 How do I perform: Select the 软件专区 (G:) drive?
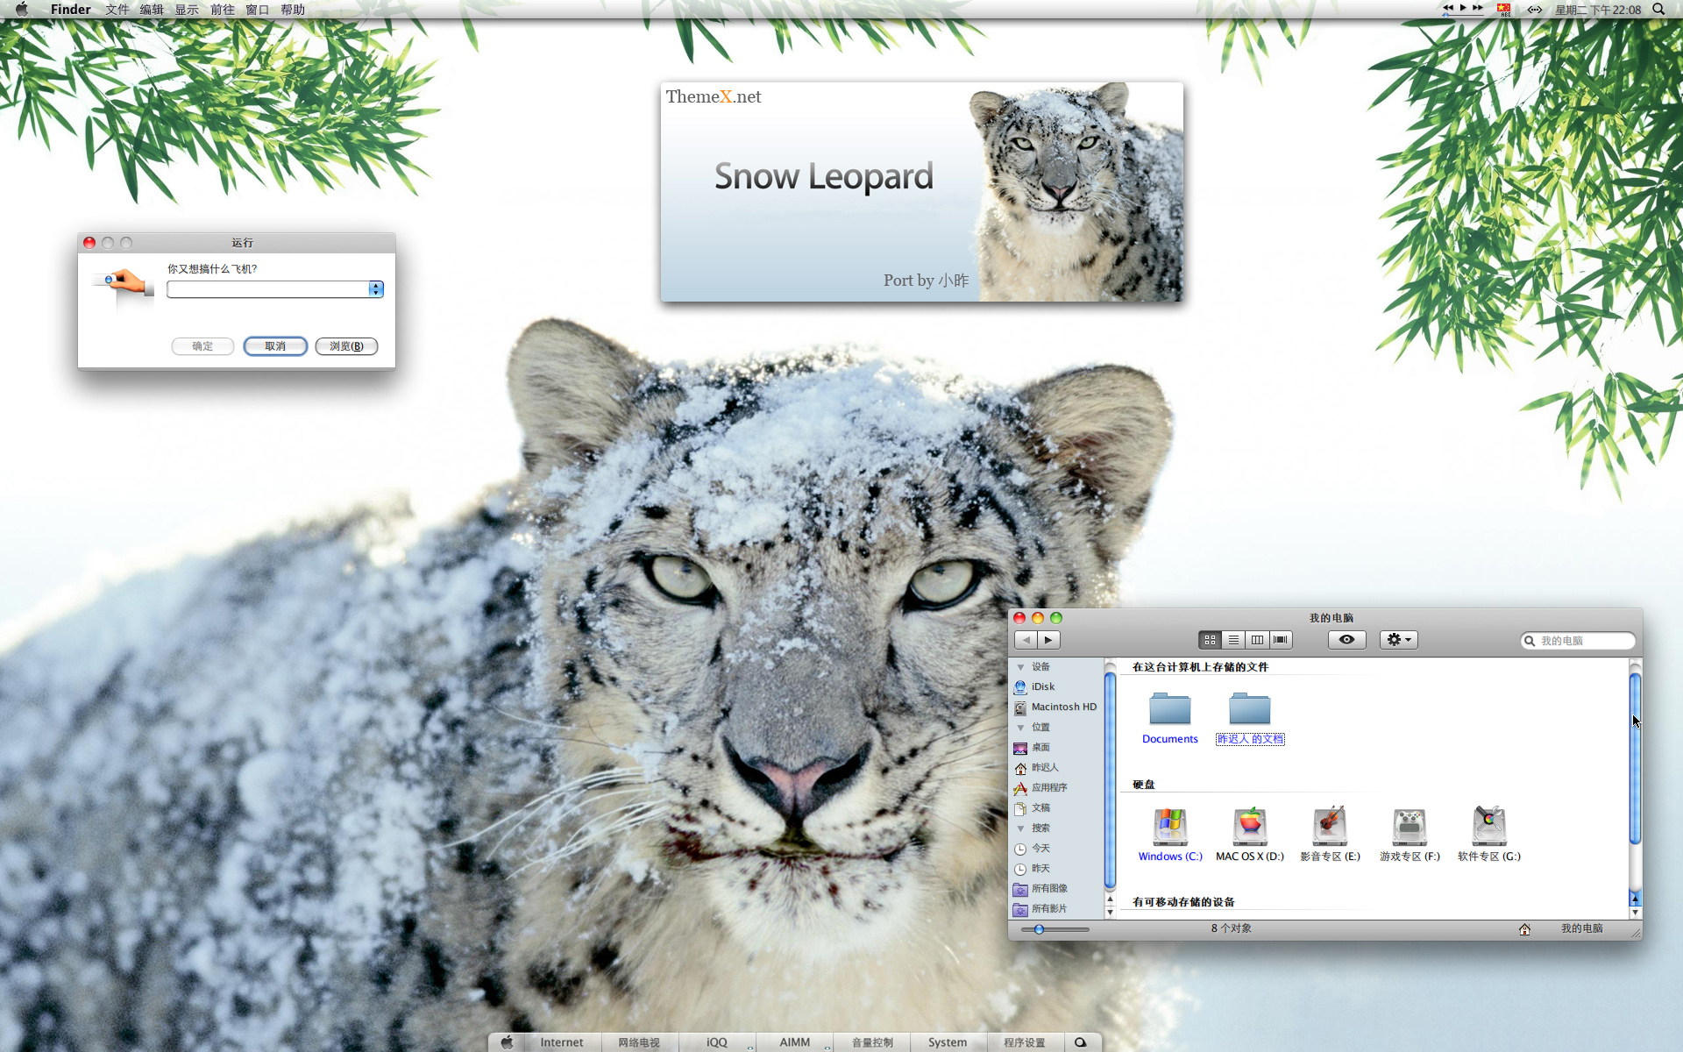[1489, 834]
